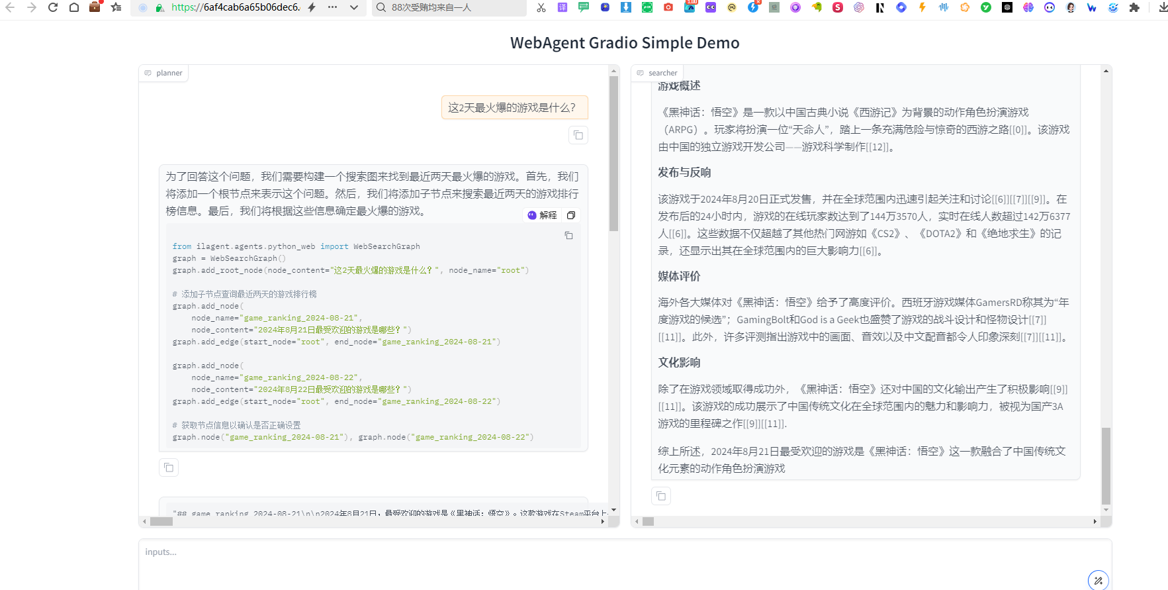Open the puzzle piece extensions manager
The height and width of the screenshot is (590, 1168).
[1134, 8]
